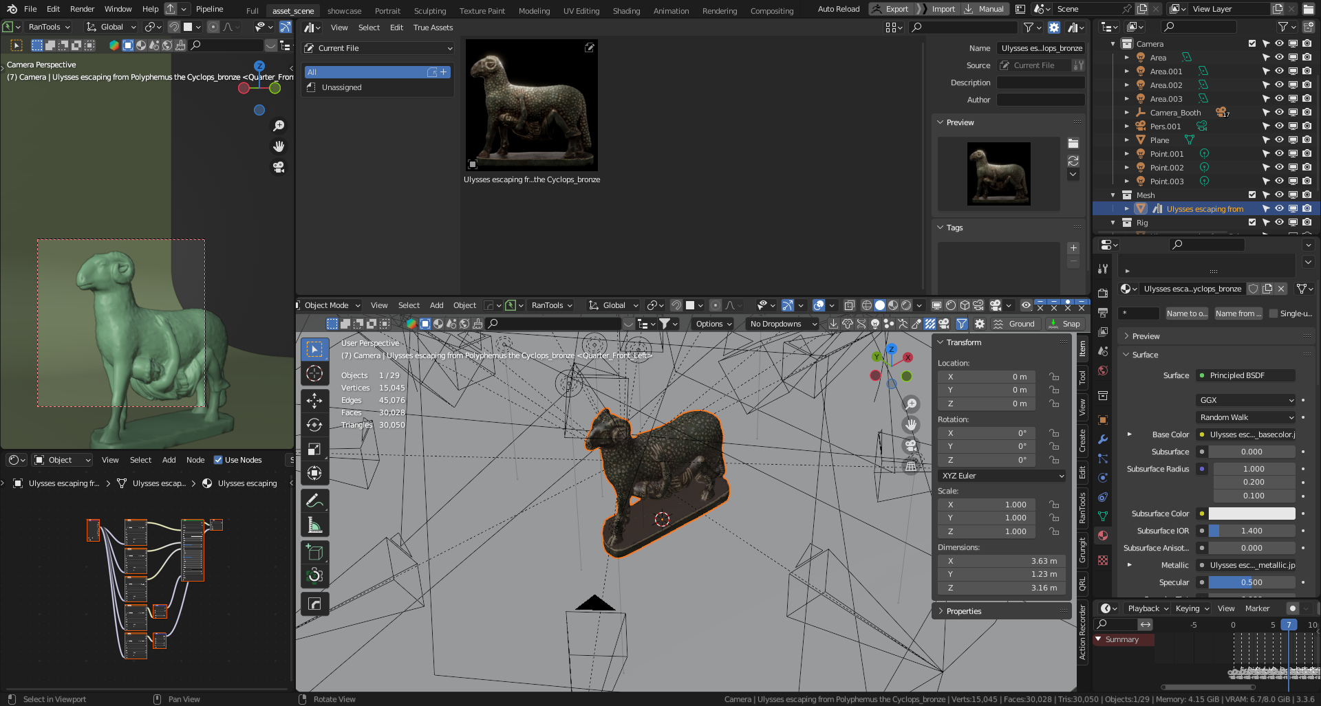Click the load custom preview folder icon
Screen dimensions: 1321x706
tap(1073, 144)
